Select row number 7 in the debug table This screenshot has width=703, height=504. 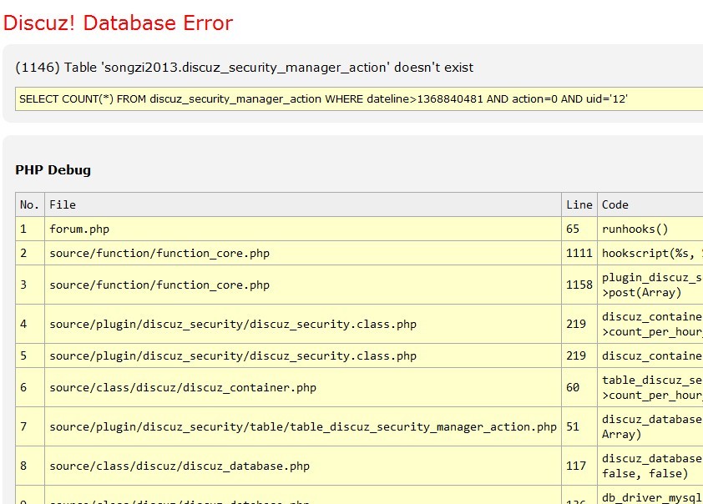point(30,426)
